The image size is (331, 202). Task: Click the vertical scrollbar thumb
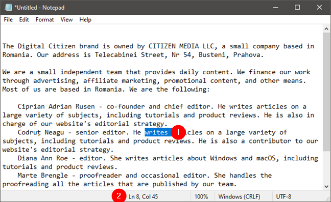pyautogui.click(x=326, y=92)
